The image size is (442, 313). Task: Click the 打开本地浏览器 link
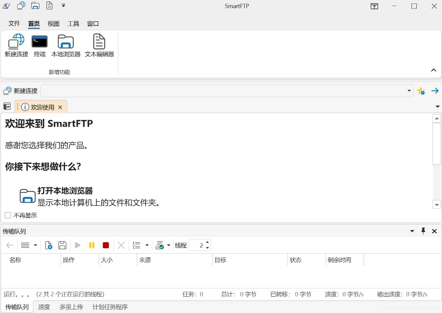[65, 191]
